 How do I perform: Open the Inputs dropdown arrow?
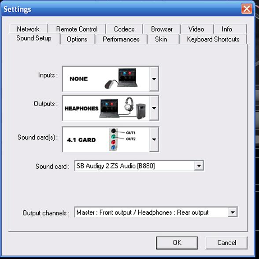[x=154, y=79]
